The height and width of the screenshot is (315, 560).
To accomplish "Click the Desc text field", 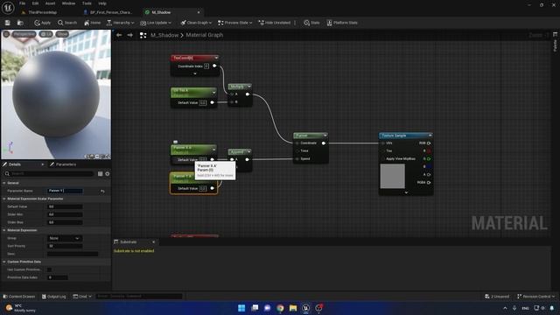I will 73,254.
